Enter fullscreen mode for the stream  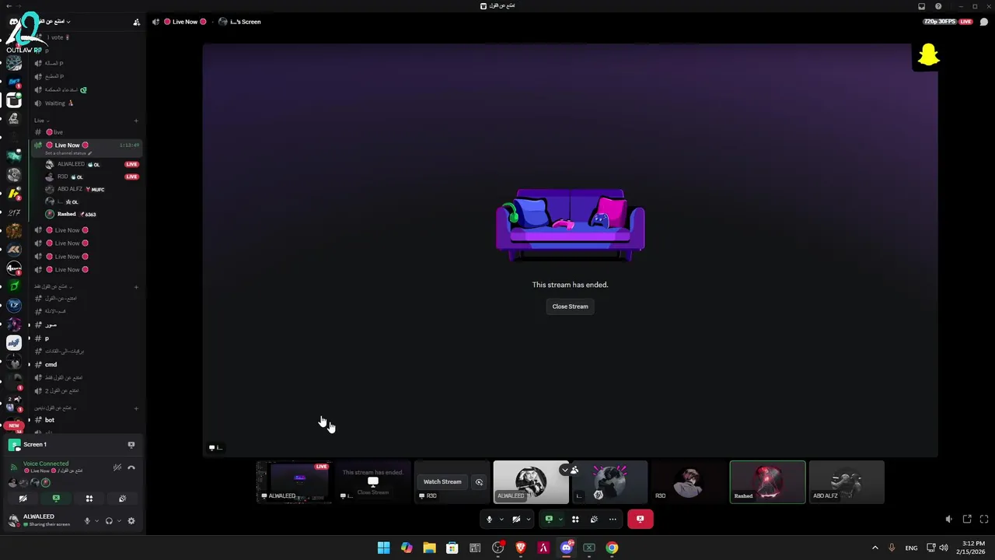click(x=984, y=519)
